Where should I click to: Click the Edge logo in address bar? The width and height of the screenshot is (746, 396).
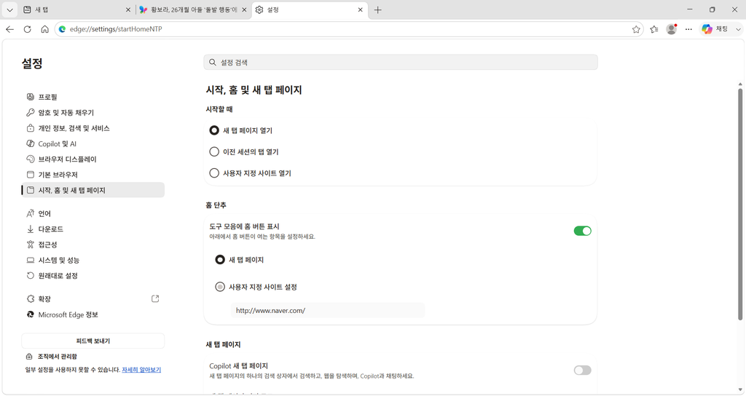point(62,29)
